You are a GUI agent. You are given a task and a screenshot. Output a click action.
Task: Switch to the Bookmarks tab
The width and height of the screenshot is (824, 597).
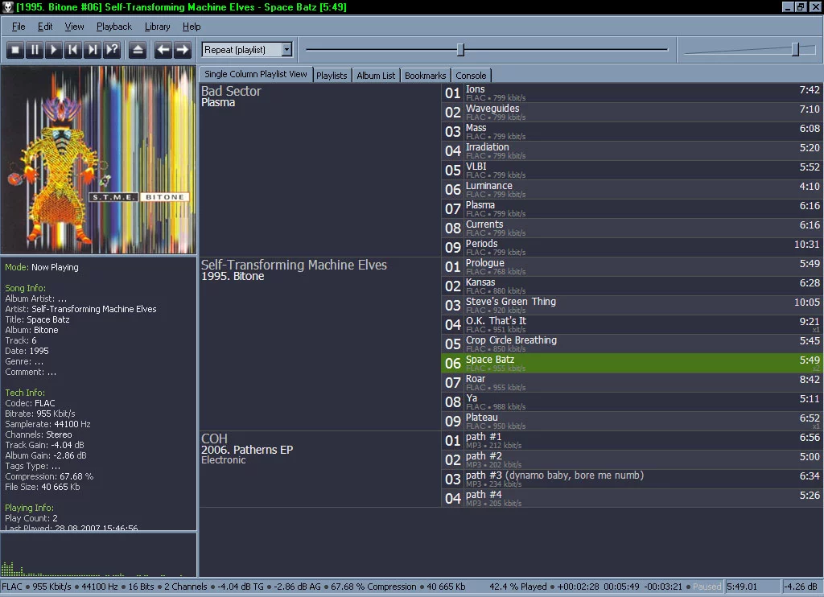point(425,76)
